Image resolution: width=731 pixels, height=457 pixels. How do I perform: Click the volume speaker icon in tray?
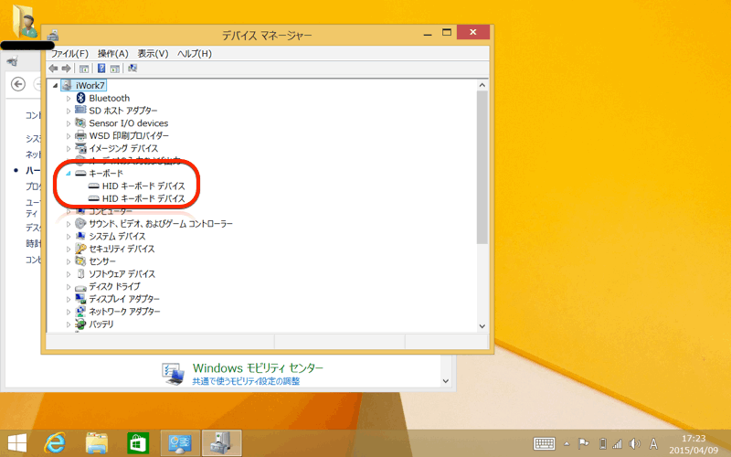click(633, 443)
